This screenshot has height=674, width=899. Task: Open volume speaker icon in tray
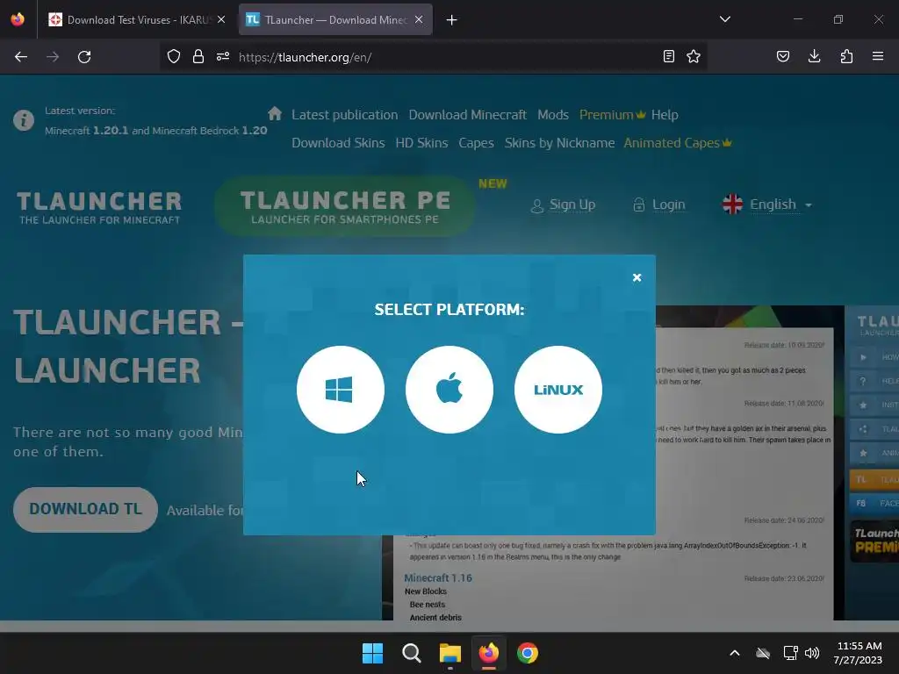pos(812,653)
